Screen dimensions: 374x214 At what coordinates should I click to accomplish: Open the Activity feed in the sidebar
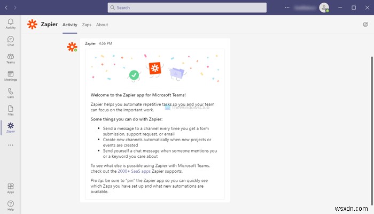tap(11, 24)
